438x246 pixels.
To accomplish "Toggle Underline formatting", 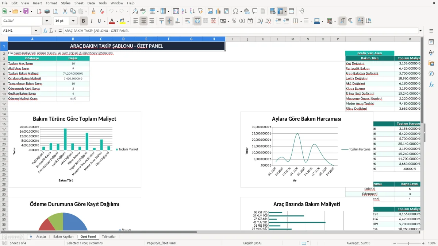I will click(x=99, y=21).
